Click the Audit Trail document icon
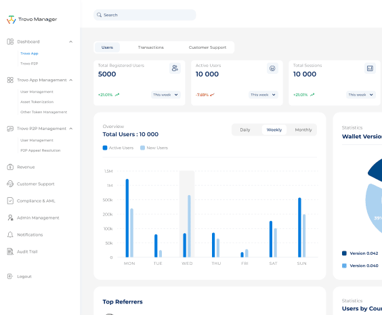This screenshot has height=315, width=382. [10, 251]
